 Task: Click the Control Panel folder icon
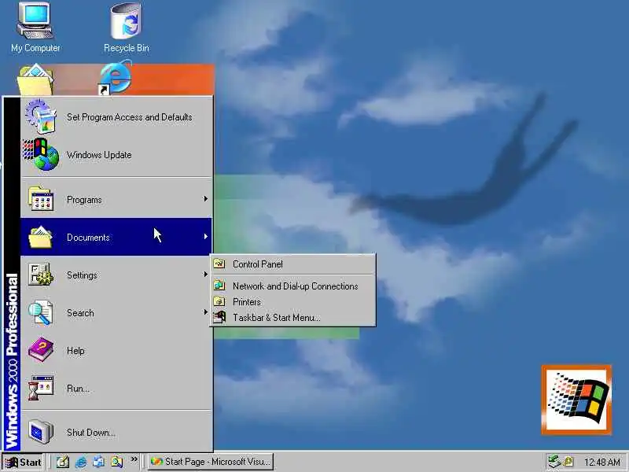pos(219,264)
